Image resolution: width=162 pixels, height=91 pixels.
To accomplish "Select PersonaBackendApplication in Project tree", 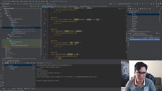I will coord(19,33).
